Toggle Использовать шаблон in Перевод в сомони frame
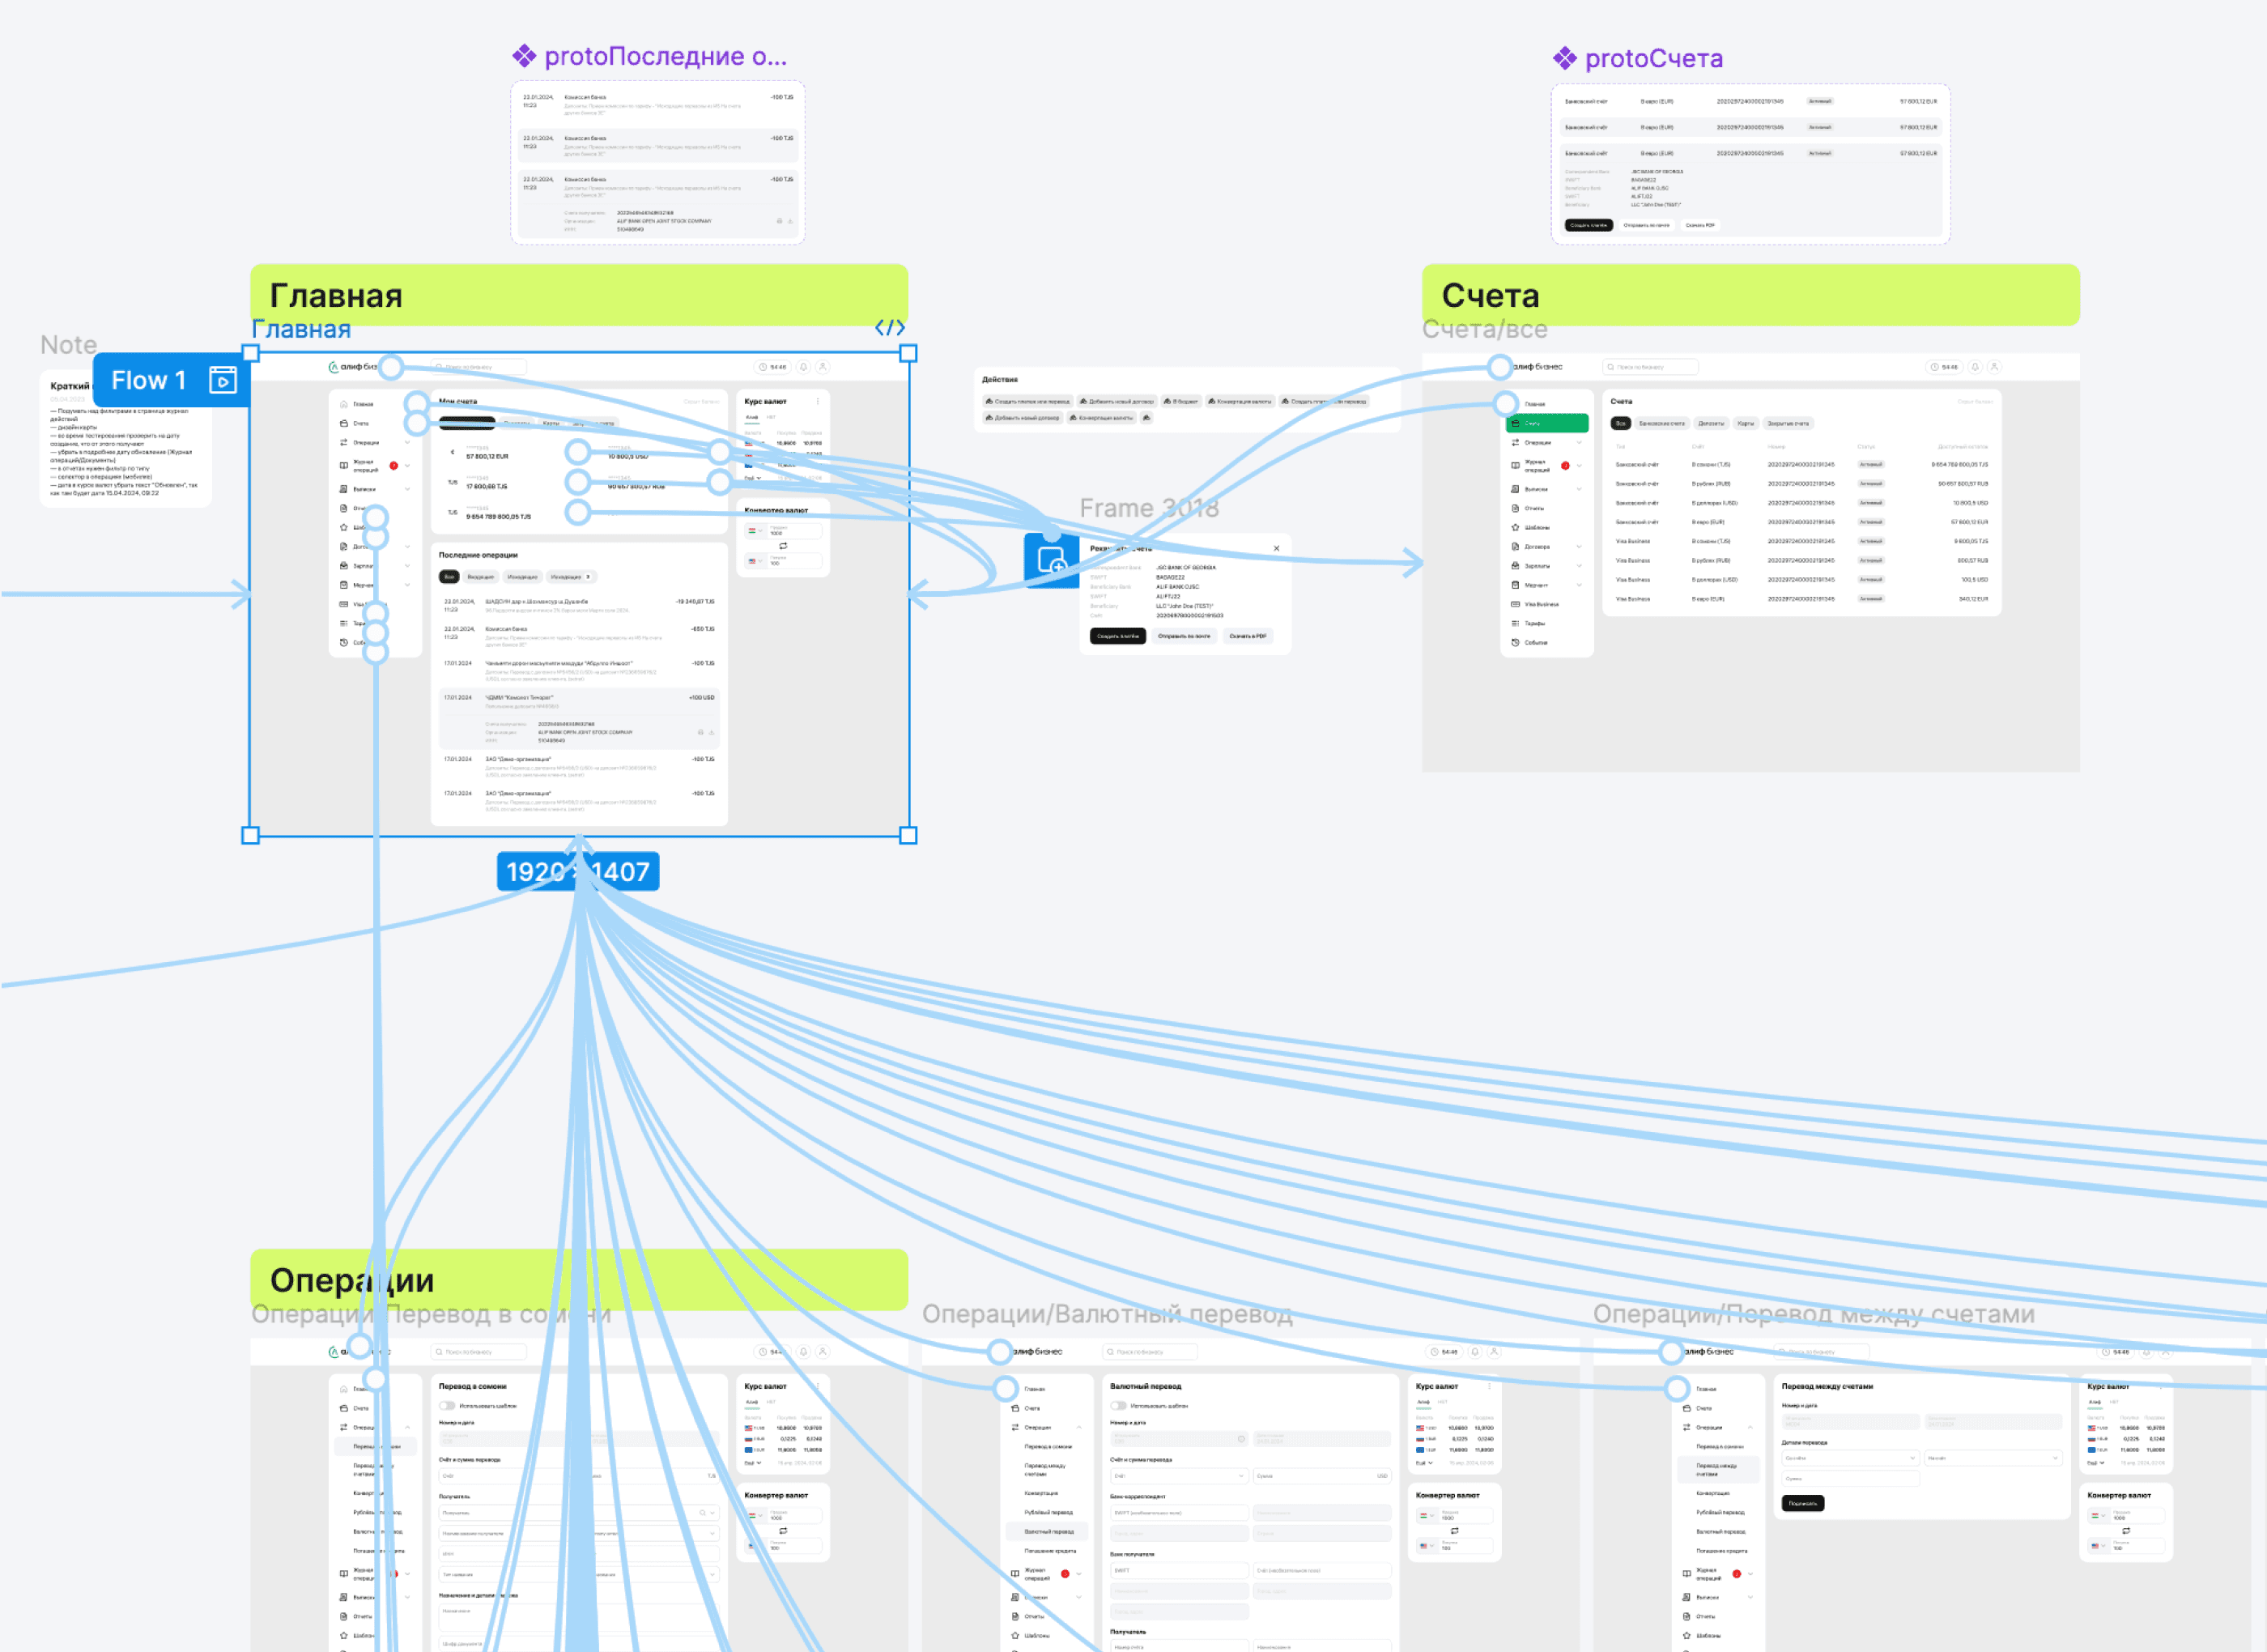The height and width of the screenshot is (1652, 2267). [x=447, y=1406]
